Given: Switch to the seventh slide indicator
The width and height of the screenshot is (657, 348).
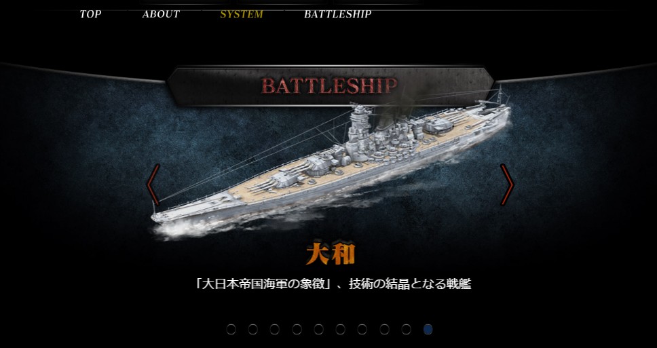Looking at the screenshot, I should pos(362,330).
